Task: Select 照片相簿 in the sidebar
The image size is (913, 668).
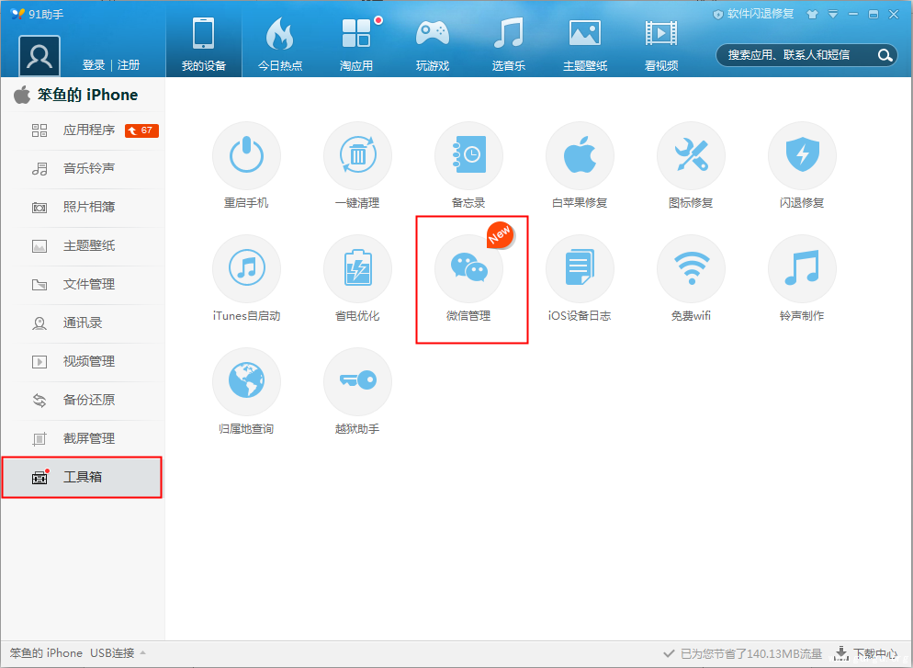Action: click(83, 208)
